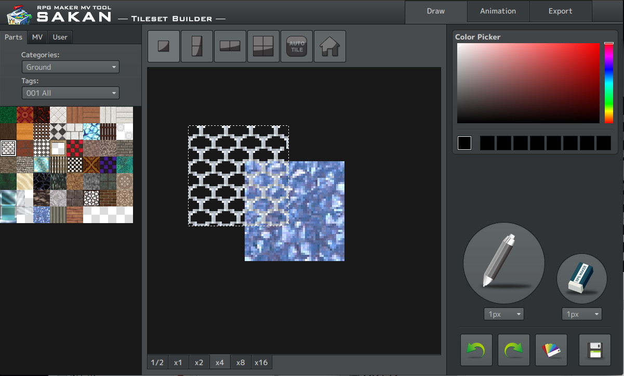Screen dimensions: 624x376
Task: Select the vertical two-tile mode
Action: 196,46
